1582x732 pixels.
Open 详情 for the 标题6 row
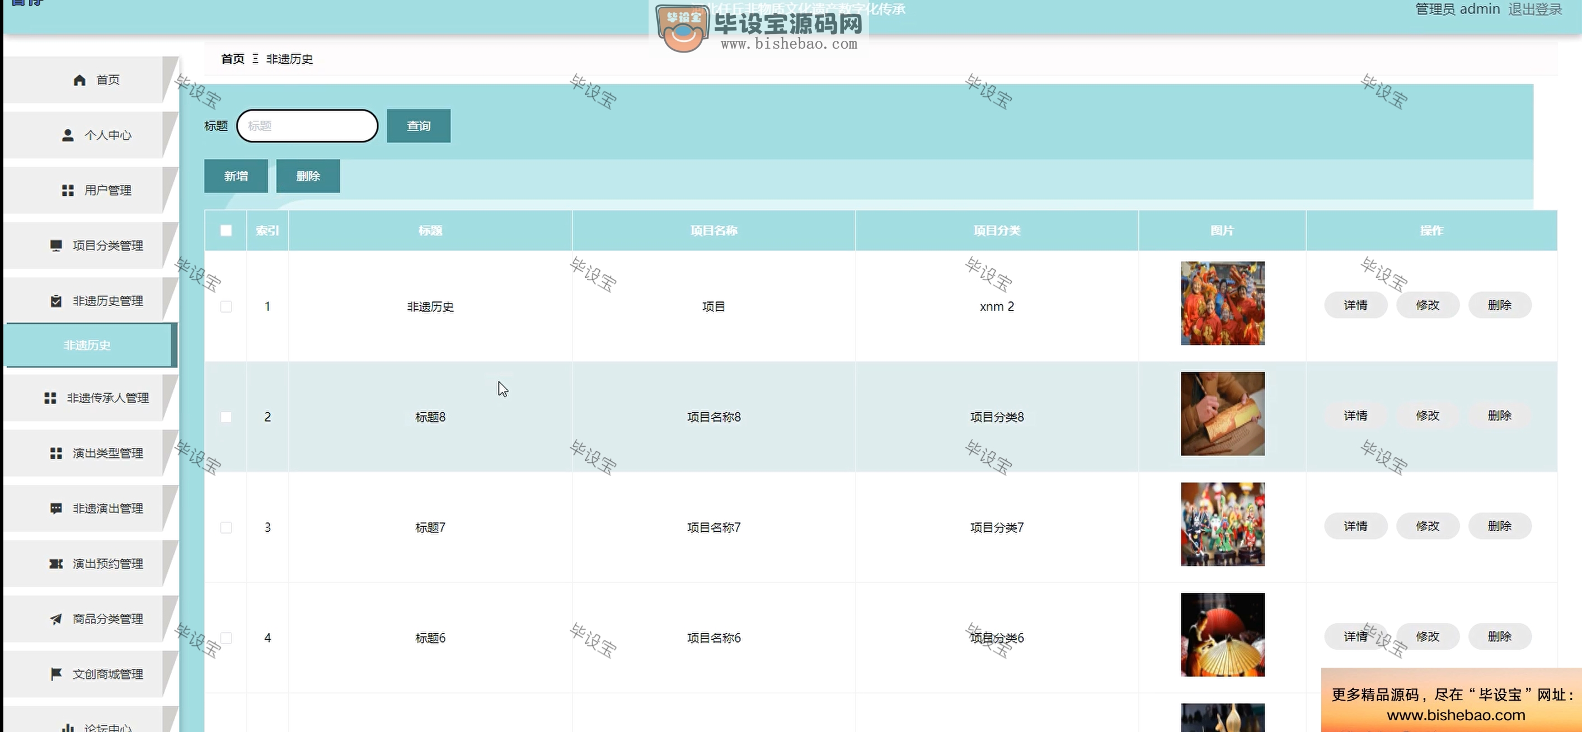[1355, 636]
